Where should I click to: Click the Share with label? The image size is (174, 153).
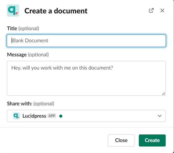tap(20, 104)
